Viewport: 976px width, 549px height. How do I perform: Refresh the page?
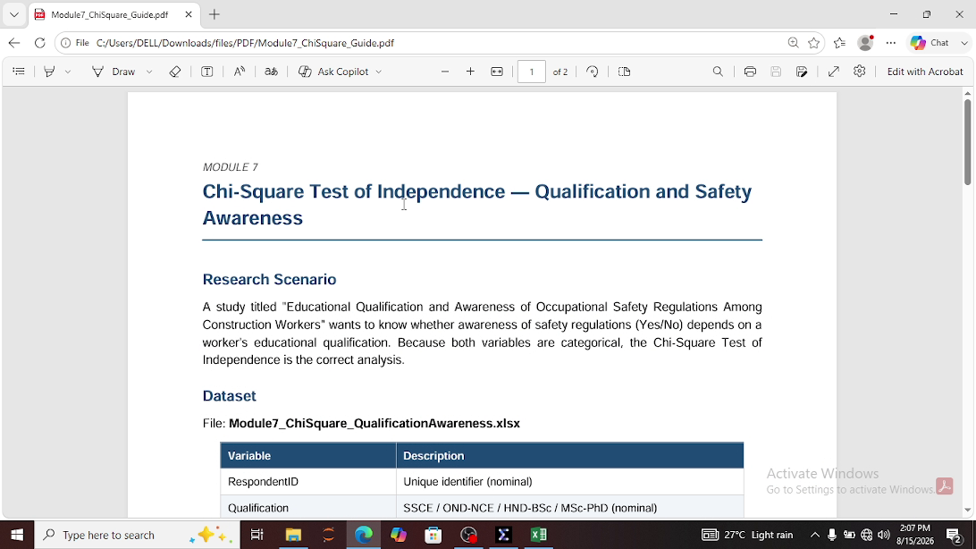[x=40, y=43]
